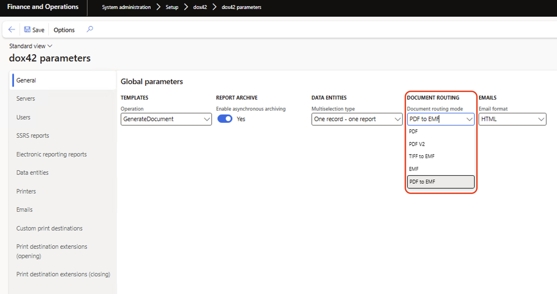Open the SSRS reports section
This screenshot has width=557, height=294.
(x=33, y=135)
